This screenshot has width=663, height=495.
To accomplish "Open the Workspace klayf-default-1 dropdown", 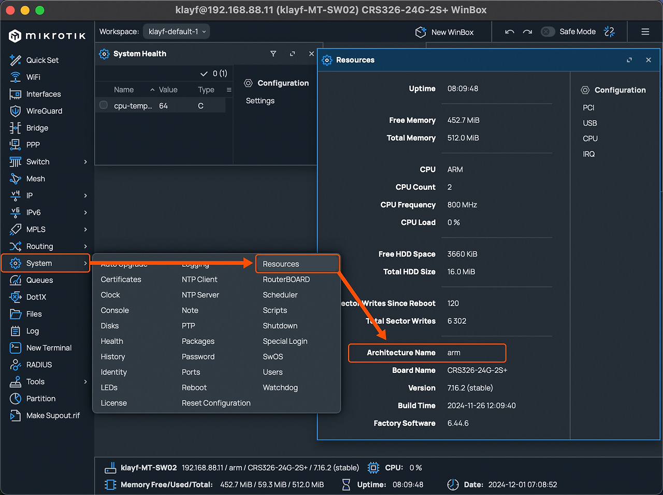I will (177, 32).
